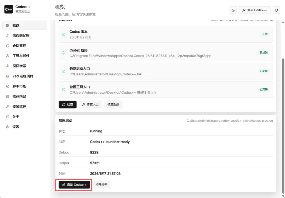Click the 打开关于 button
The width and height of the screenshot is (285, 198).
[101, 185]
